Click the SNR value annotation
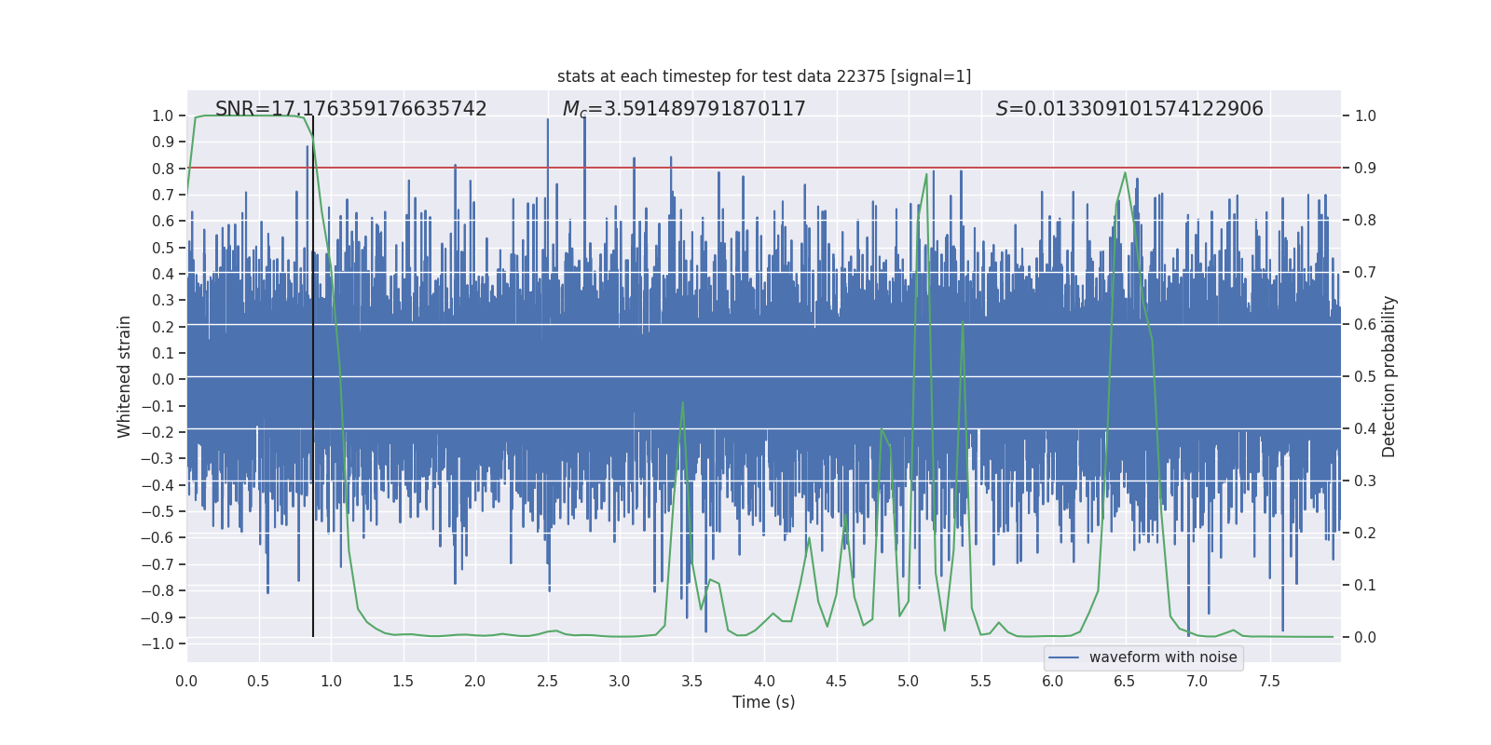Viewport: 1491px width, 745px height. point(351,109)
